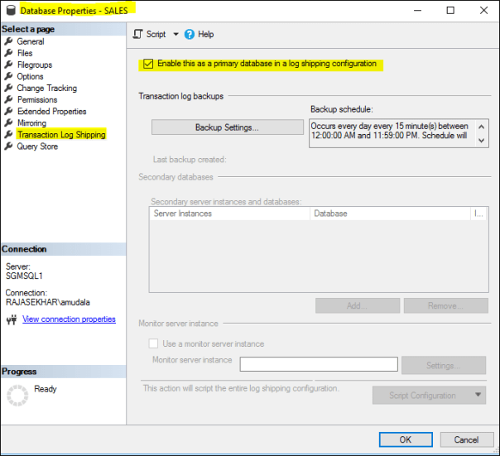The height and width of the screenshot is (456, 500).
Task: Open the Script Configuration dropdown
Action: [429, 396]
